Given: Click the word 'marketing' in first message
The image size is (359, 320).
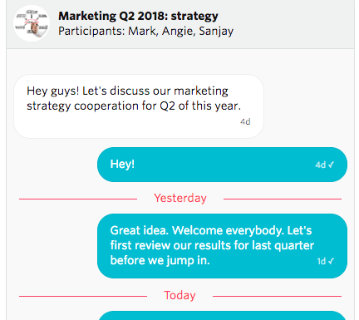Looking at the screenshot, I should (201, 91).
